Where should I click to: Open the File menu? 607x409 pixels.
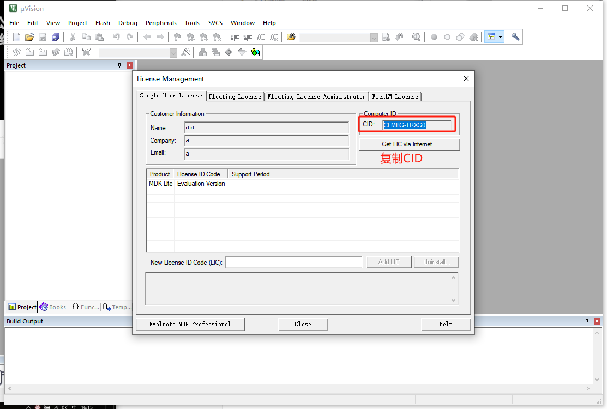coord(14,23)
